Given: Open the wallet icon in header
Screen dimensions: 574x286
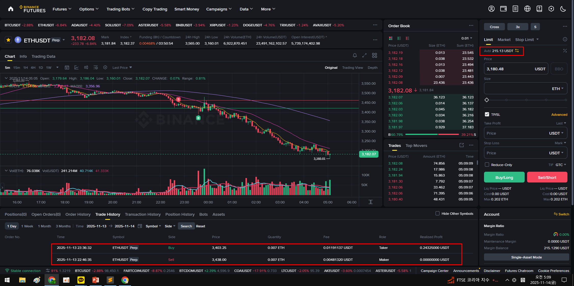Looking at the screenshot, I should click(503, 9).
